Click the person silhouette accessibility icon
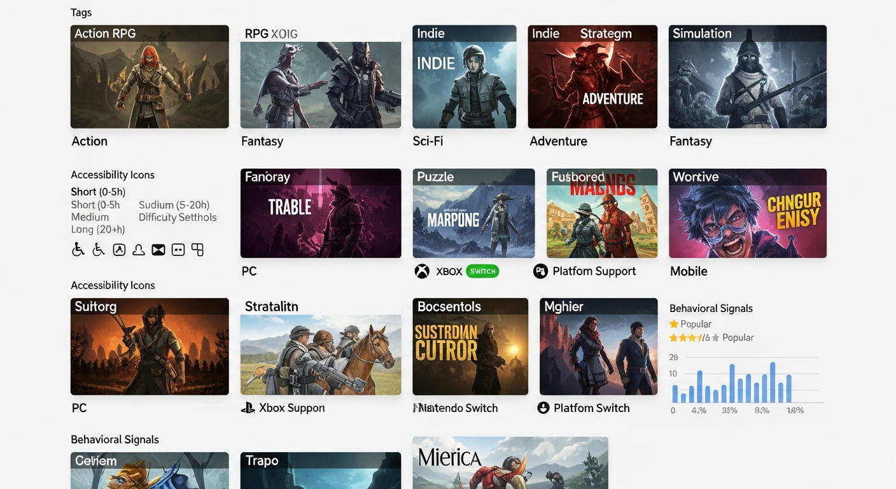Screen dimensions: 896x489 (x=139, y=250)
